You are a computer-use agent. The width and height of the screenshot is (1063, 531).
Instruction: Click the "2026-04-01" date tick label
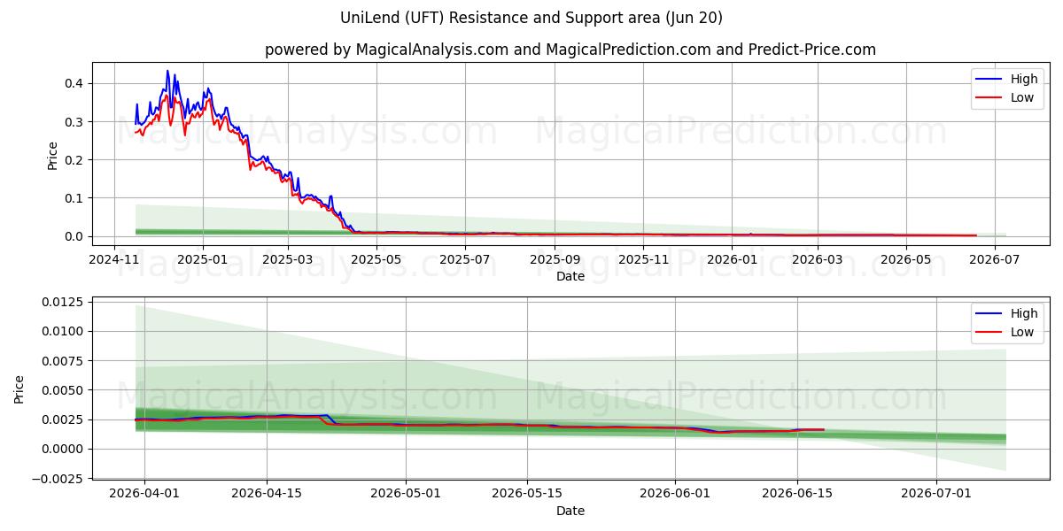click(x=145, y=493)
